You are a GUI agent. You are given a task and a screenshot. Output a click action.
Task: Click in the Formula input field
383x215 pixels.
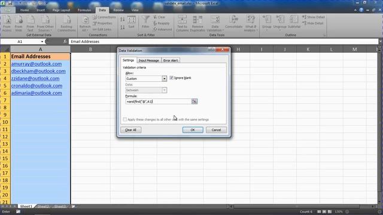coord(158,102)
